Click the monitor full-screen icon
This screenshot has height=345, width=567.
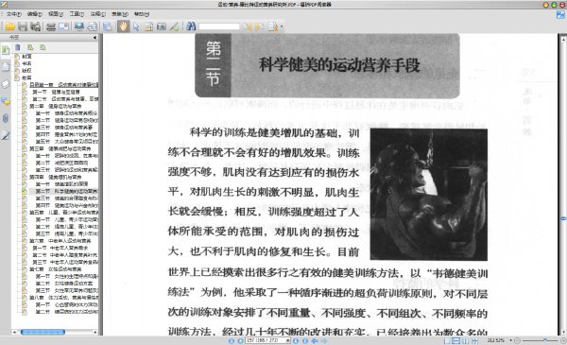pyautogui.click(x=79, y=26)
